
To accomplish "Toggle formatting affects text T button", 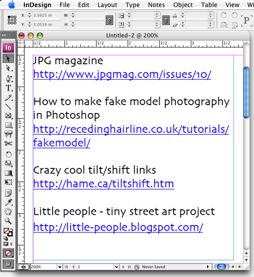I will (x=11, y=244).
